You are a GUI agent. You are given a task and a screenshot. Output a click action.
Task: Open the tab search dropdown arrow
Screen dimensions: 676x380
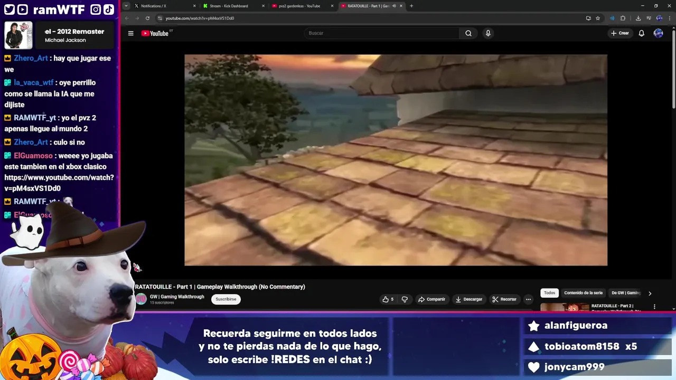click(126, 6)
